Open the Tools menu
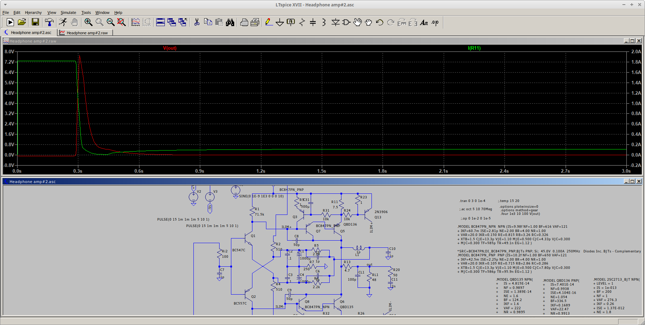The width and height of the screenshot is (645, 325). point(86,13)
